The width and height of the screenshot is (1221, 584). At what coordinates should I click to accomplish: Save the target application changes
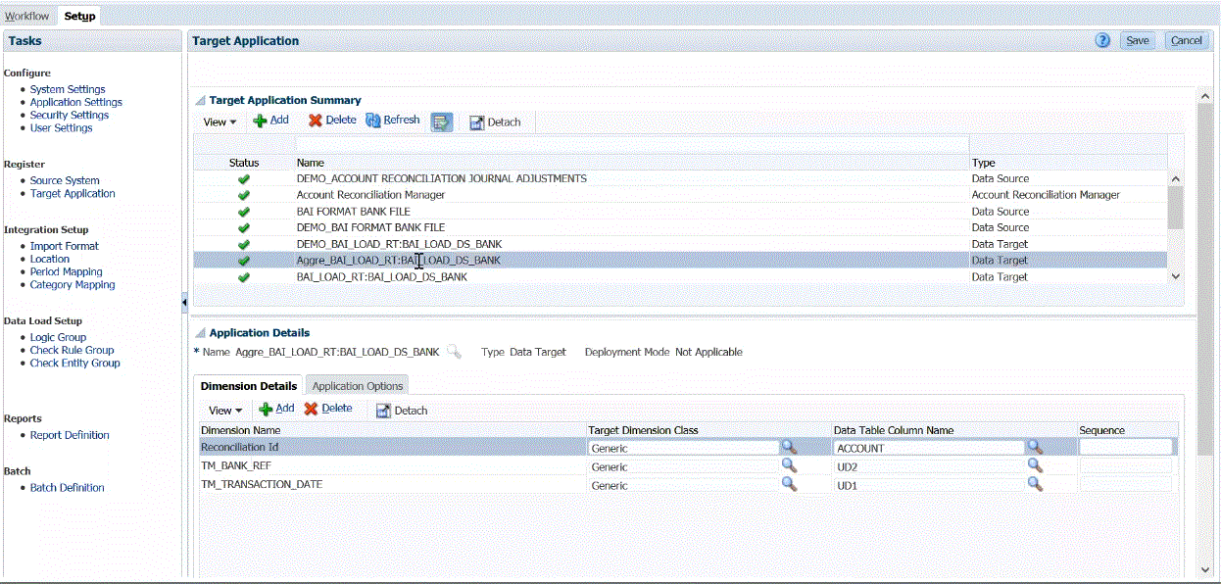1137,40
